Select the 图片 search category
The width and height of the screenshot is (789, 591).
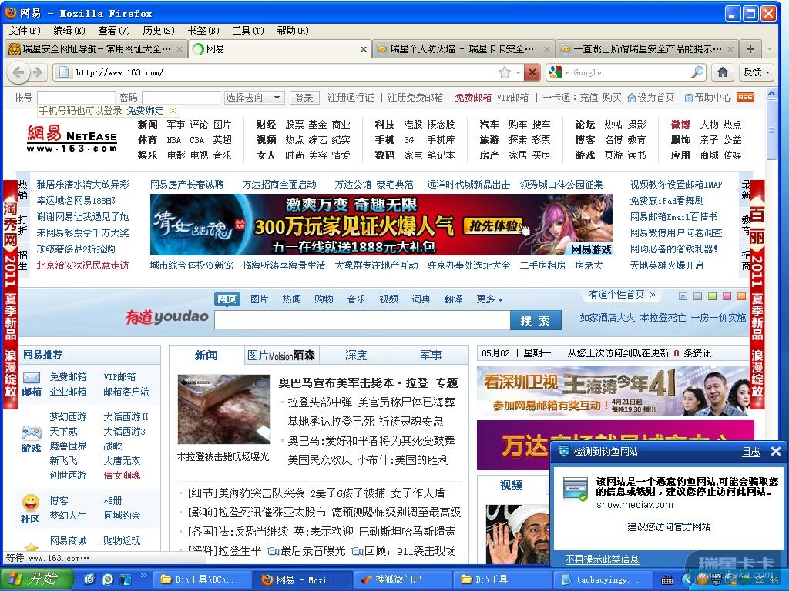[x=259, y=299]
